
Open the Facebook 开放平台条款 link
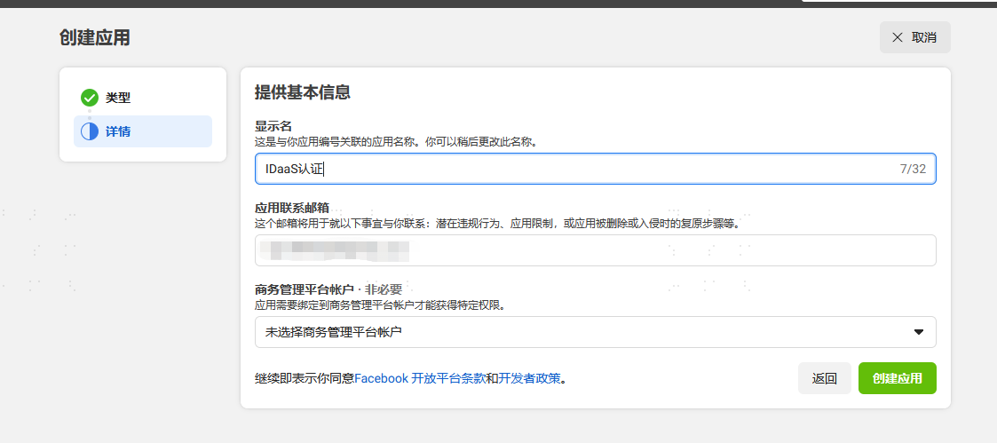pyautogui.click(x=420, y=379)
